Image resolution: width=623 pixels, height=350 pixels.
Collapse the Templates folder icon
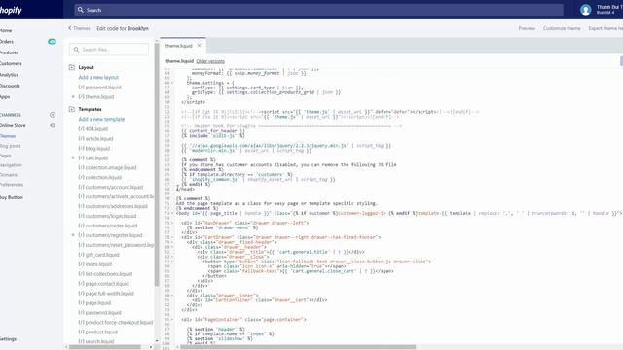point(72,109)
